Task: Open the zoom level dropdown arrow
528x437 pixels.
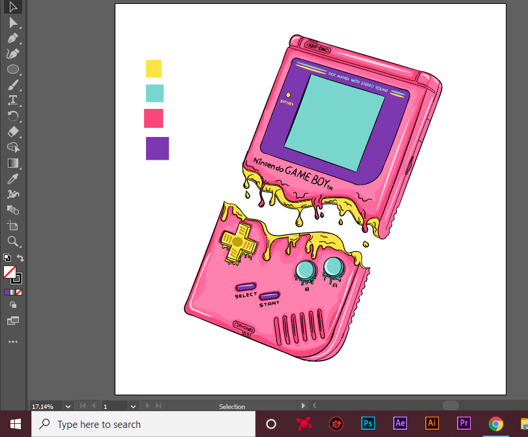Action: coord(68,406)
